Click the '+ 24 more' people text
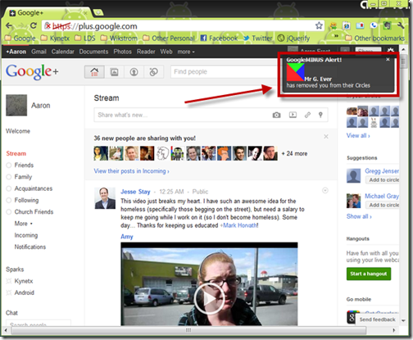Screen dimensions: 413x340 click(294, 154)
